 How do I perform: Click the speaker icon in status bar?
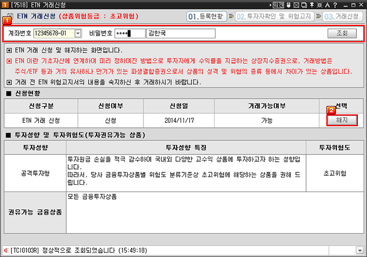[x=6, y=250]
